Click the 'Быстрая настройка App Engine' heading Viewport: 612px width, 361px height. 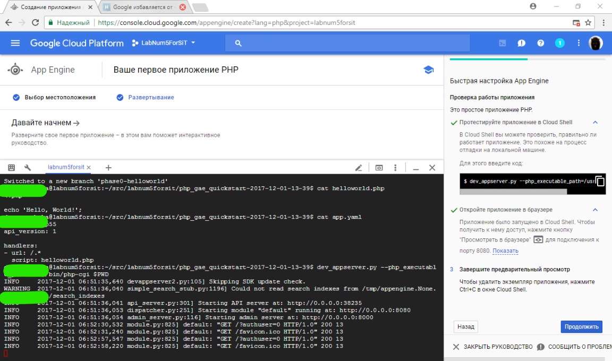click(499, 81)
